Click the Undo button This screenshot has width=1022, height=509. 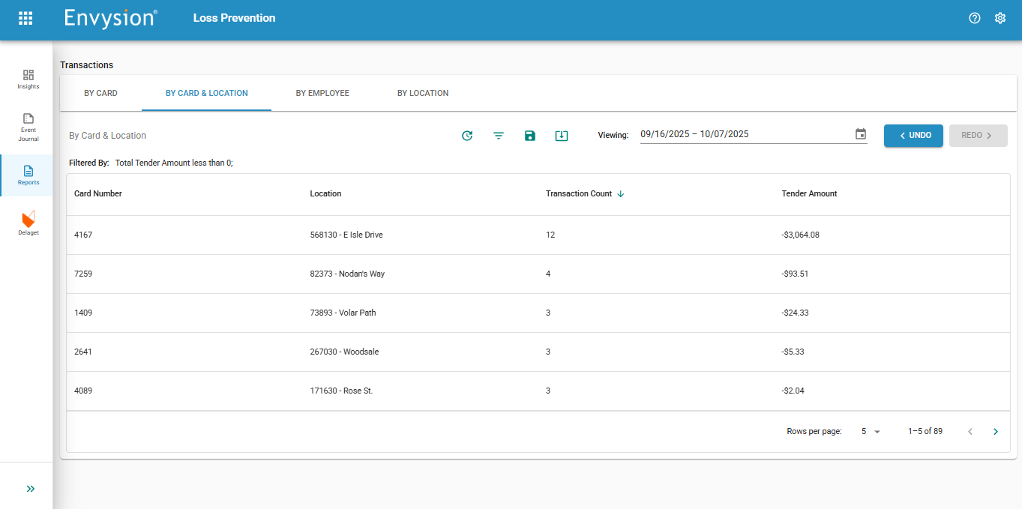coord(913,136)
